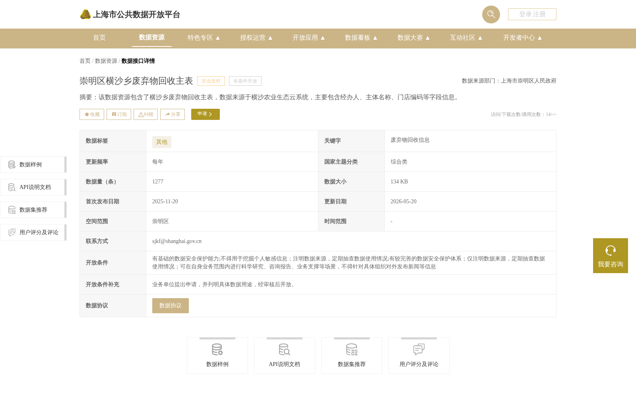Click the 用户评分及评论 icon in bottom cards
The width and height of the screenshot is (636, 397).
click(x=419, y=350)
